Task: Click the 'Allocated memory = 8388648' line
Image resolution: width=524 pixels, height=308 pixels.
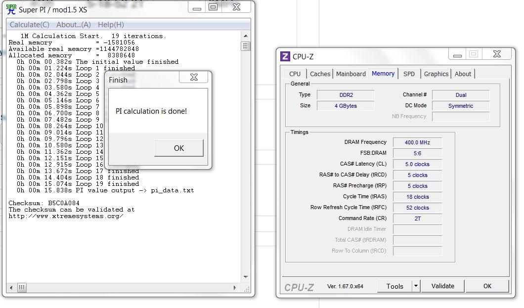Action: [72, 55]
